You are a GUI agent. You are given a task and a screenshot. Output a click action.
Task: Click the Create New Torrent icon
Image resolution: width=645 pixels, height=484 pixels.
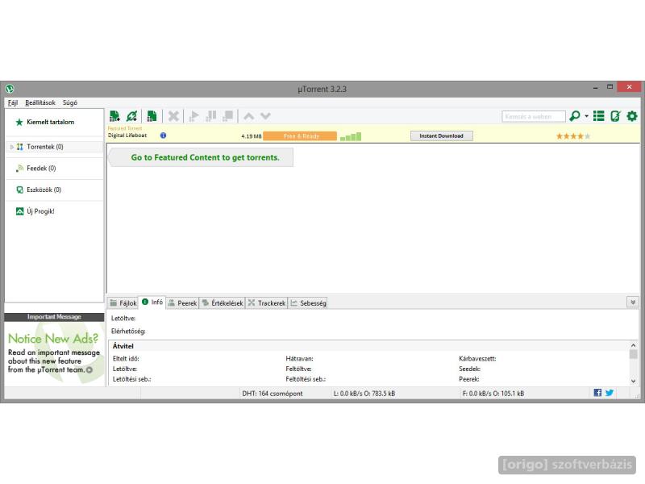click(152, 116)
